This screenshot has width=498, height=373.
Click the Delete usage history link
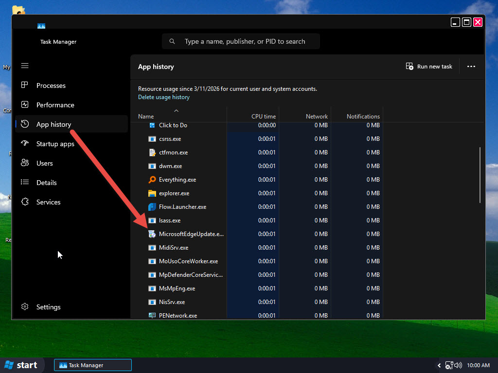tap(164, 97)
